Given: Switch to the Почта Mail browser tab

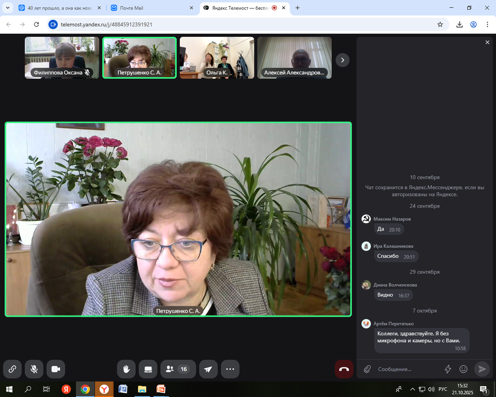Looking at the screenshot, I should pyautogui.click(x=150, y=8).
